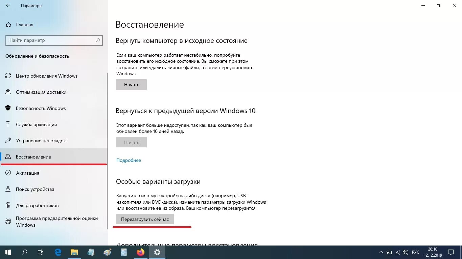Open the volume speaker tray icon
The width and height of the screenshot is (462, 259).
(x=406, y=252)
